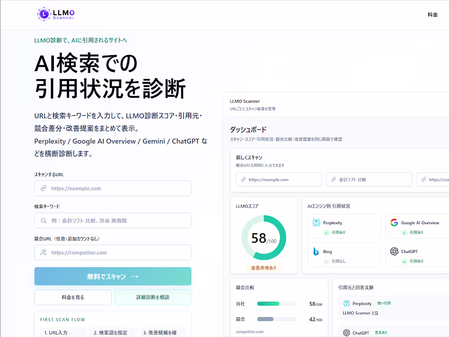
Task: Focus the https://example.com URL input
Action: pyautogui.click(x=113, y=188)
